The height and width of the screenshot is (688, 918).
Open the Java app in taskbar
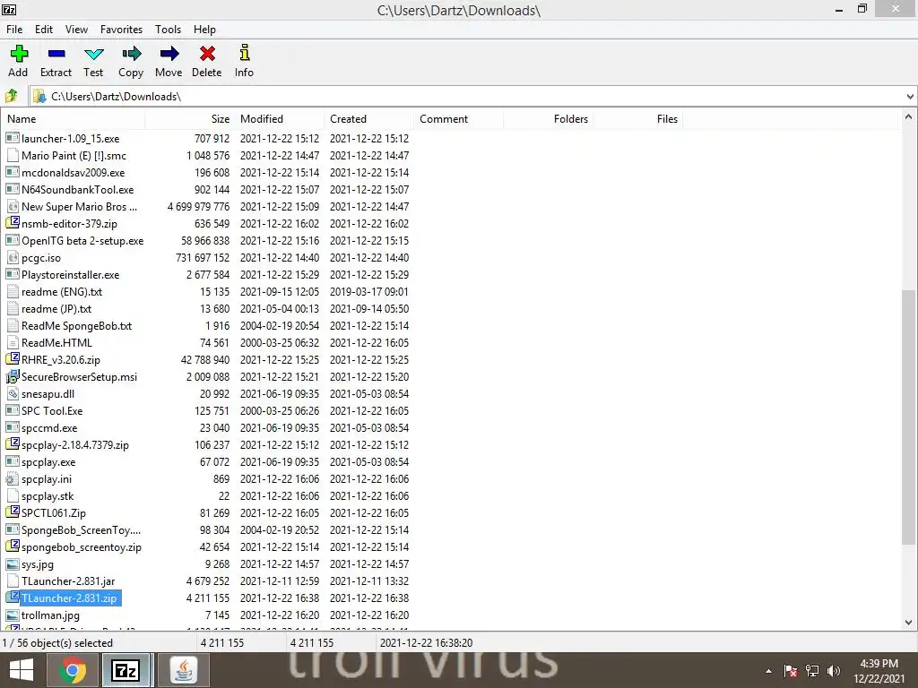[183, 670]
